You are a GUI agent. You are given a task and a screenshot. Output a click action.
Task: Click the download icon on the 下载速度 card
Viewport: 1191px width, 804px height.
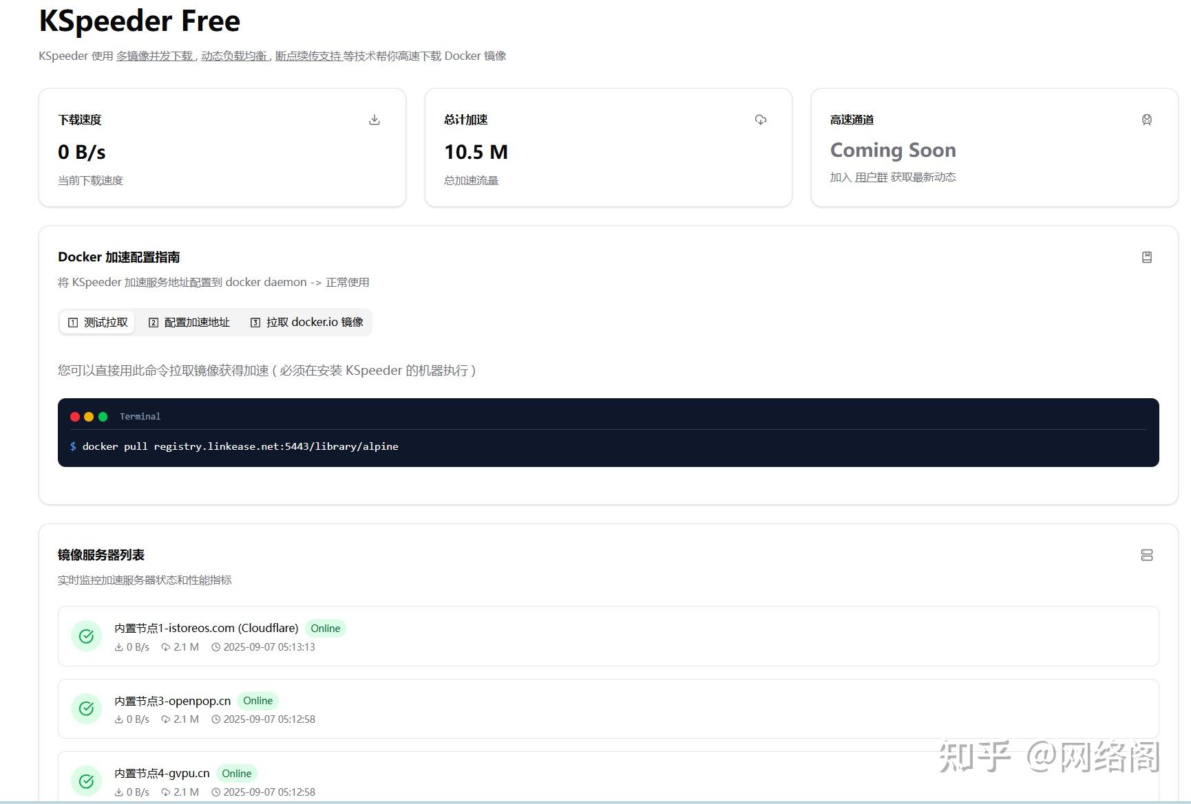[375, 119]
